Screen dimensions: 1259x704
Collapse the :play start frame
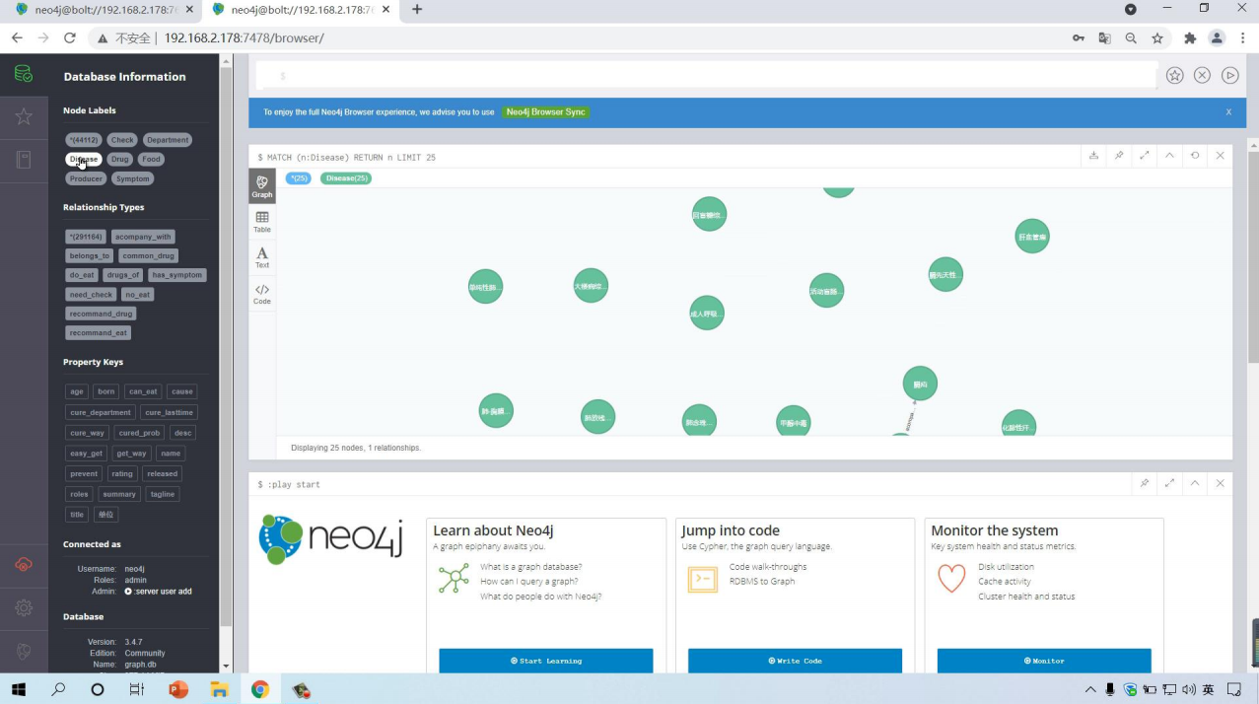(x=1195, y=483)
